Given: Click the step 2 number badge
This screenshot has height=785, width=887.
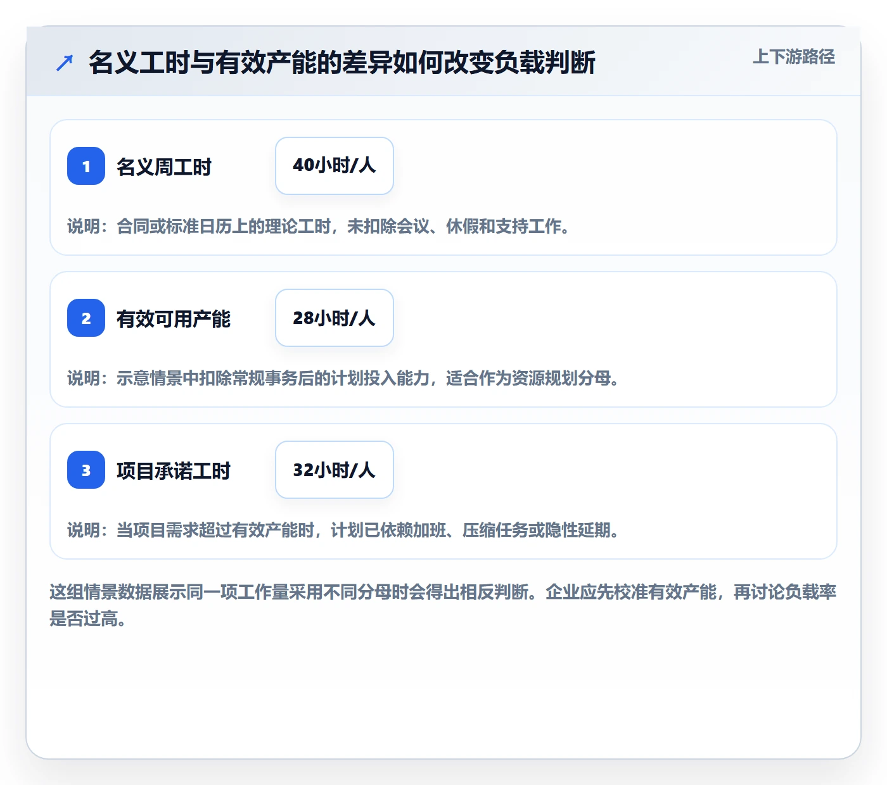Looking at the screenshot, I should [86, 318].
